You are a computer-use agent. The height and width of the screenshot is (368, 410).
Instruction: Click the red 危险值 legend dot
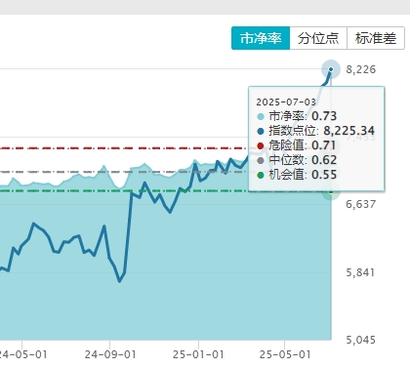click(261, 145)
